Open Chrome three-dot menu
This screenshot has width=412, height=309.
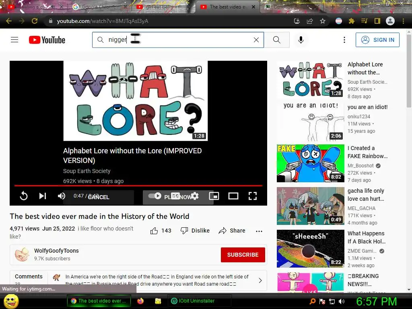[403, 21]
